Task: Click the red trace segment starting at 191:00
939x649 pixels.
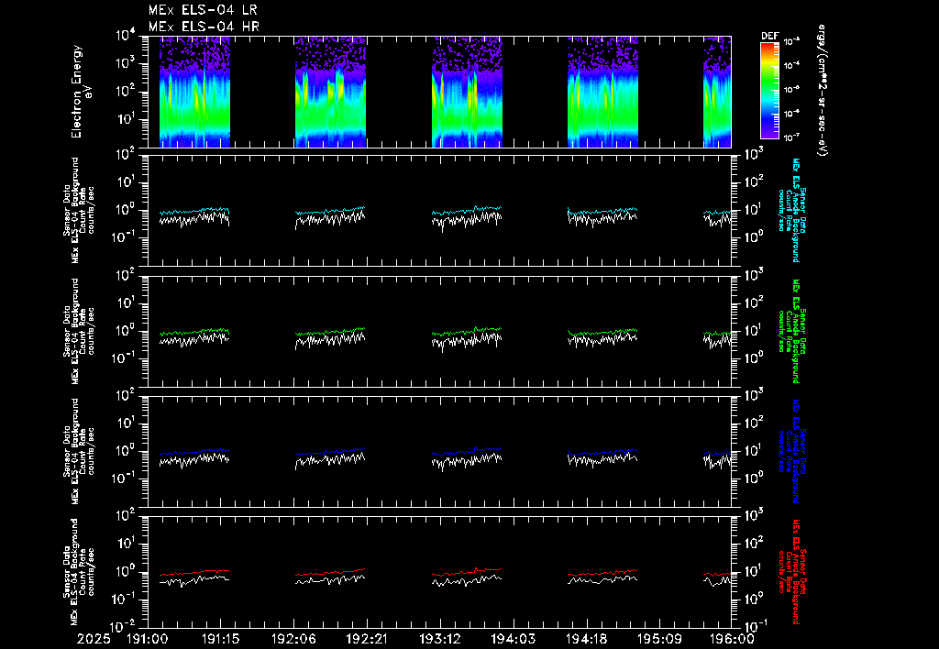Action: click(194, 573)
